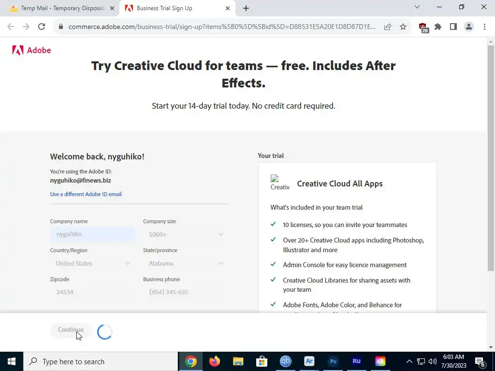The width and height of the screenshot is (495, 371).
Task: Launch Firefox from the taskbar
Action: tap(214, 361)
